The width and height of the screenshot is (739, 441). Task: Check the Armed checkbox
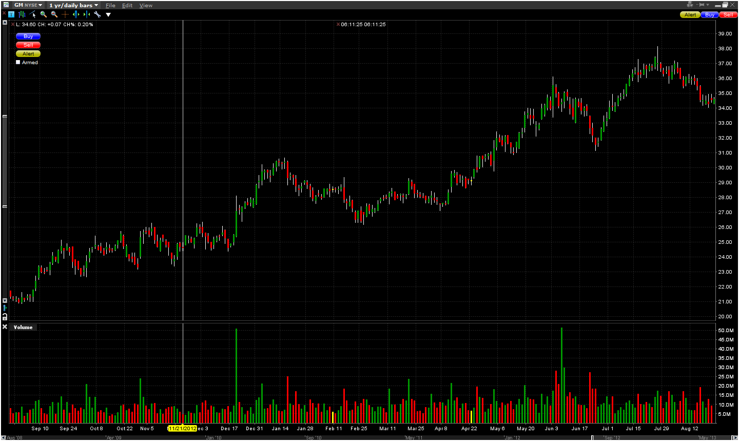18,63
